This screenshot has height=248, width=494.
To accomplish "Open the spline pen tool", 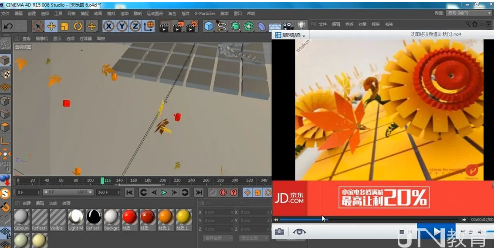I will [222, 26].
